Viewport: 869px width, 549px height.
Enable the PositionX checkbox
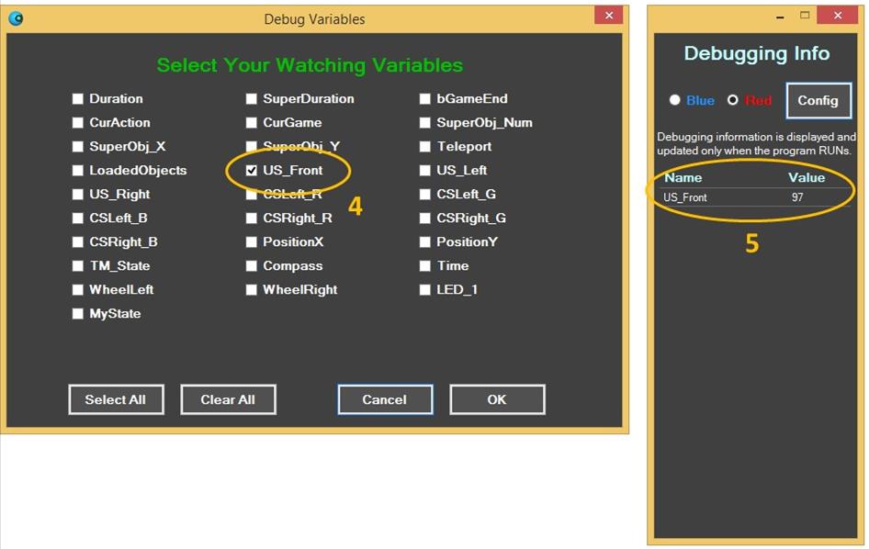point(252,242)
